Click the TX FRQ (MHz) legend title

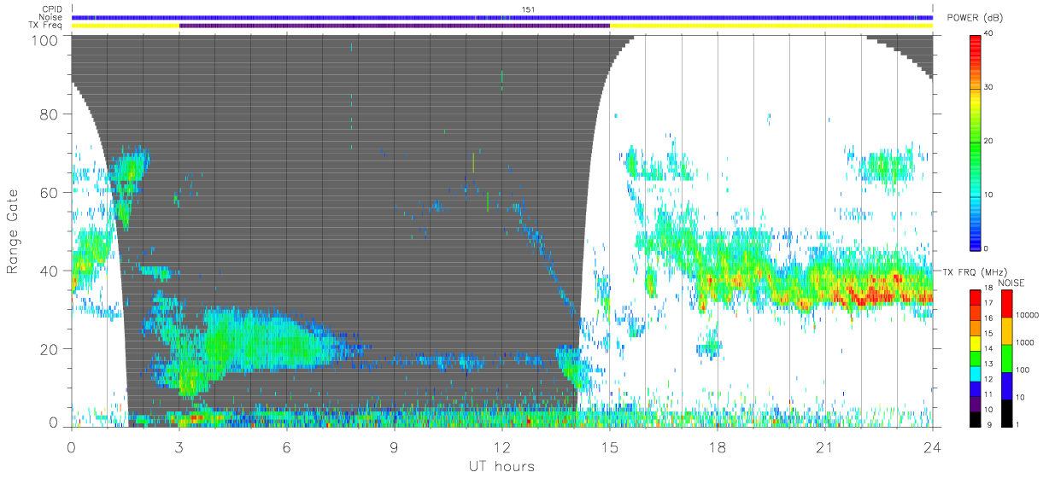pyautogui.click(x=973, y=272)
